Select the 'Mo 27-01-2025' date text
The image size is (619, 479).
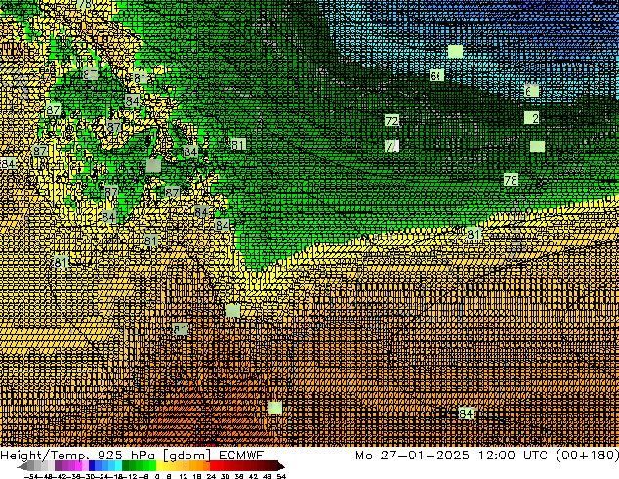(412, 456)
